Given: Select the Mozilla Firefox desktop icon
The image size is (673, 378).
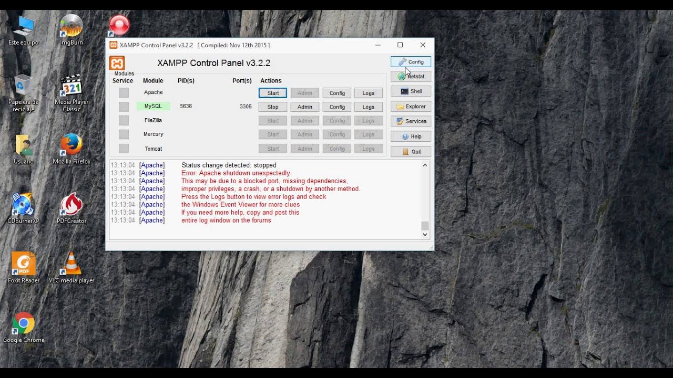Looking at the screenshot, I should point(72,150).
